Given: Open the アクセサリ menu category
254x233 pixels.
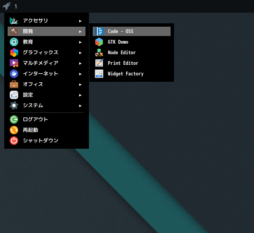Looking at the screenshot, I should point(47,21).
